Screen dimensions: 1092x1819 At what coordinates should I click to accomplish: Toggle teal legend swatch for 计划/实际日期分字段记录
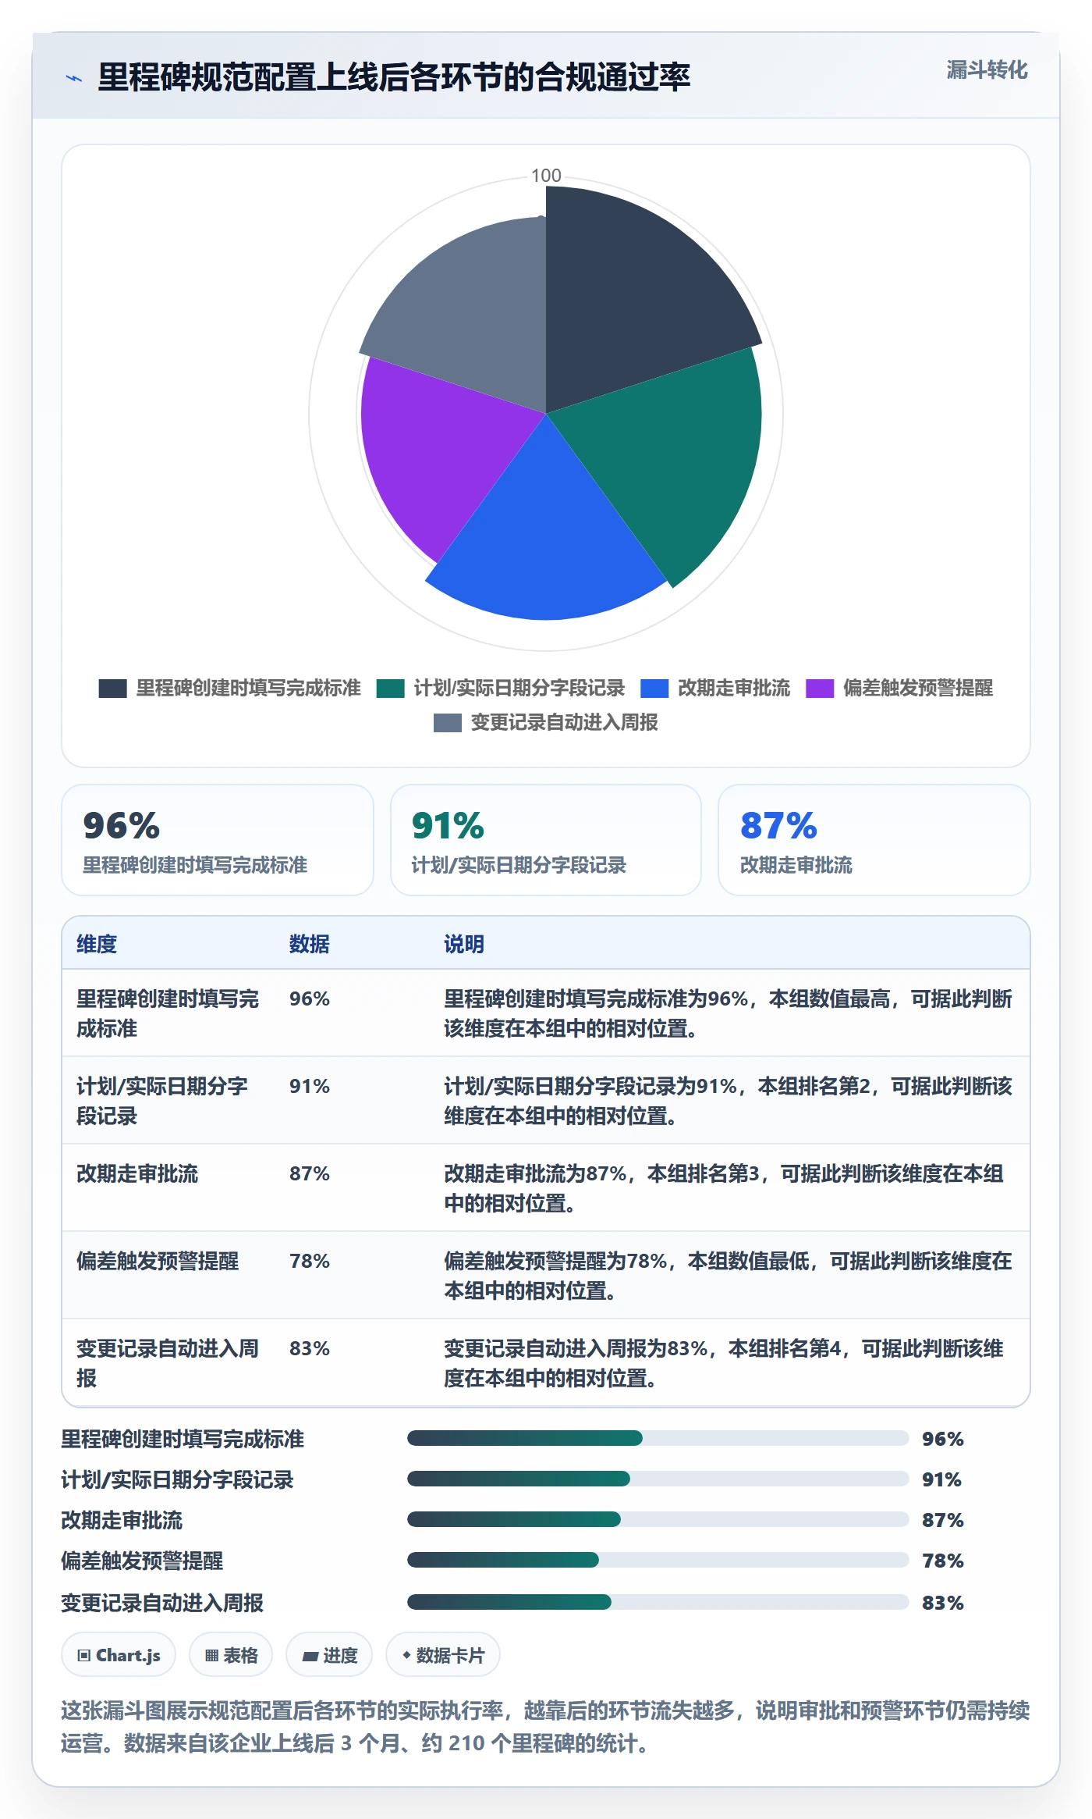tap(390, 688)
